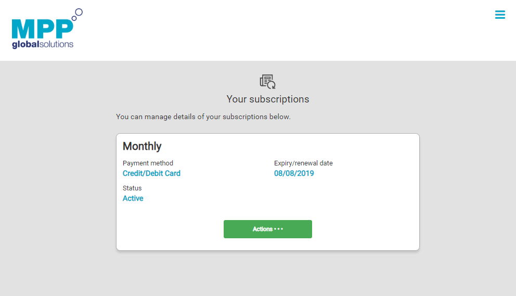This screenshot has height=296, width=516.
Task: Click the Expiry/renewal date label
Action: coord(303,163)
